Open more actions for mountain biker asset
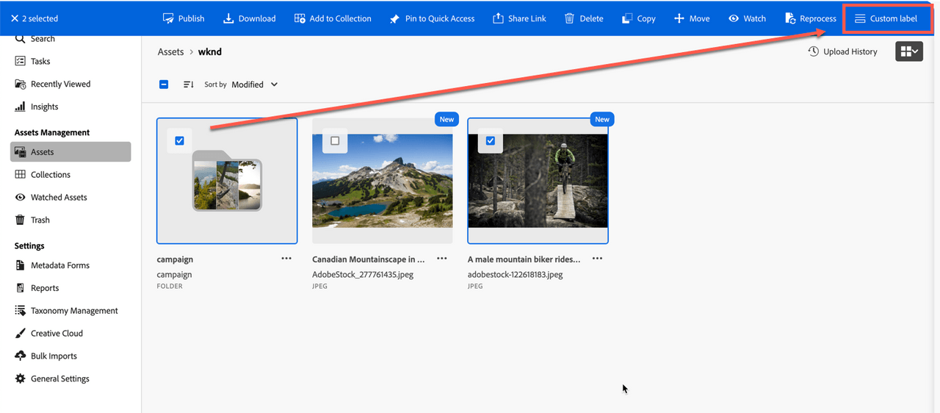940x413 pixels. point(598,259)
